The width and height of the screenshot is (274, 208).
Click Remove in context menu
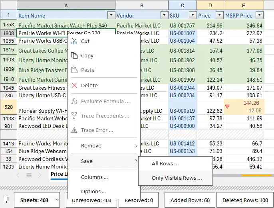click(104, 145)
